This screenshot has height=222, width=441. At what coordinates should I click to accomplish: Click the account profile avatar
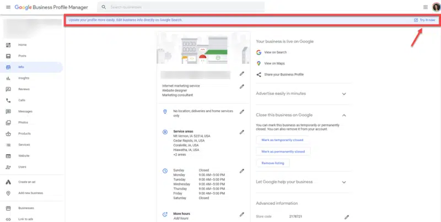[436, 7]
